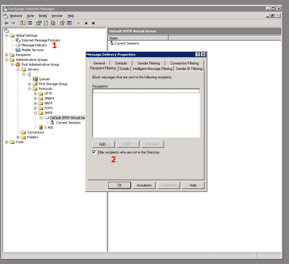The height and width of the screenshot is (264, 289).
Task: Collapse the Administrative Groups node
Action: [x=6, y=60]
